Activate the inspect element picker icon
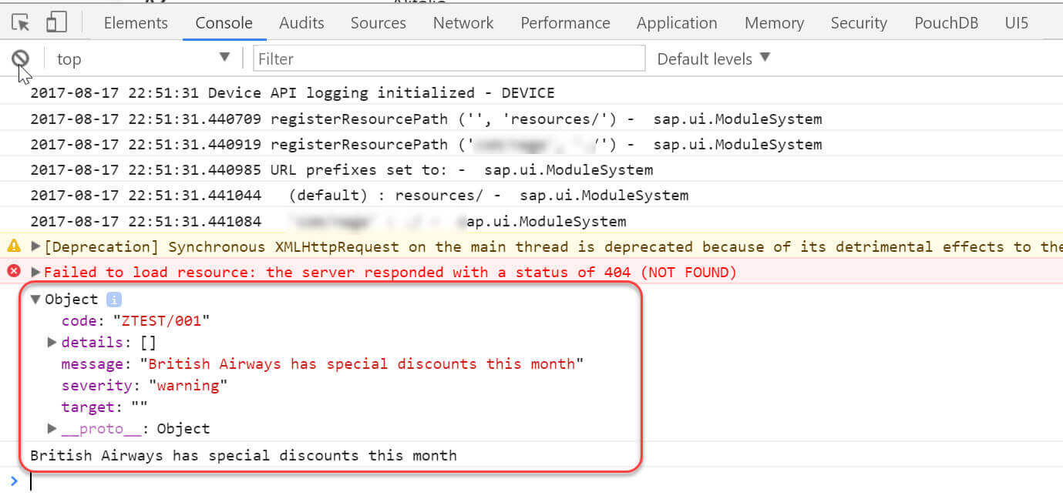This screenshot has height=499, width=1063. click(x=21, y=23)
